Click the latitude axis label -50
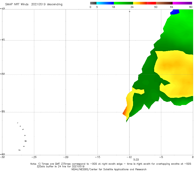Screen dimensions: 195x171 click(2, 74)
